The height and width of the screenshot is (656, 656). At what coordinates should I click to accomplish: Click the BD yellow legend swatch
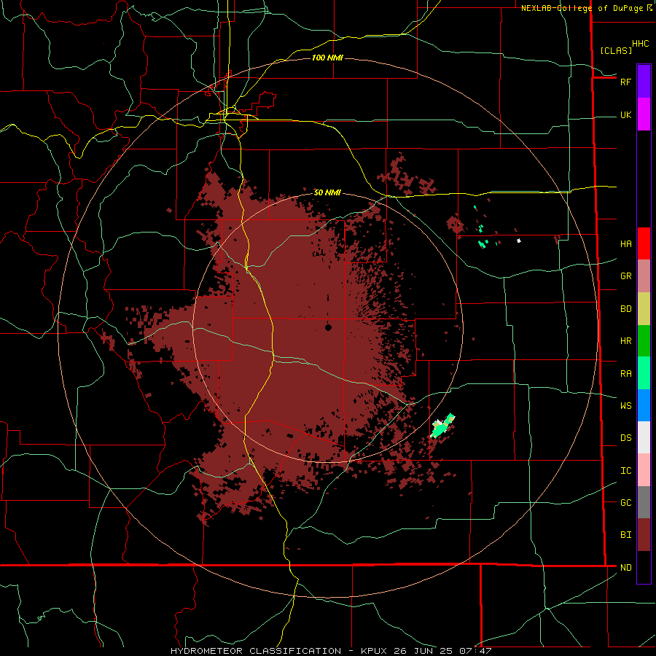(644, 308)
